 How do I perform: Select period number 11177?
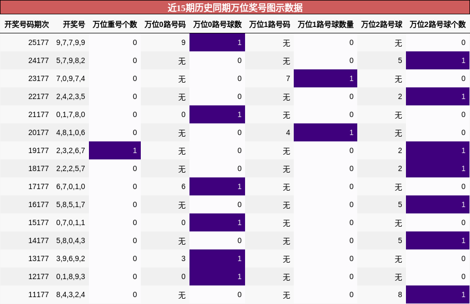pyautogui.click(x=38, y=294)
